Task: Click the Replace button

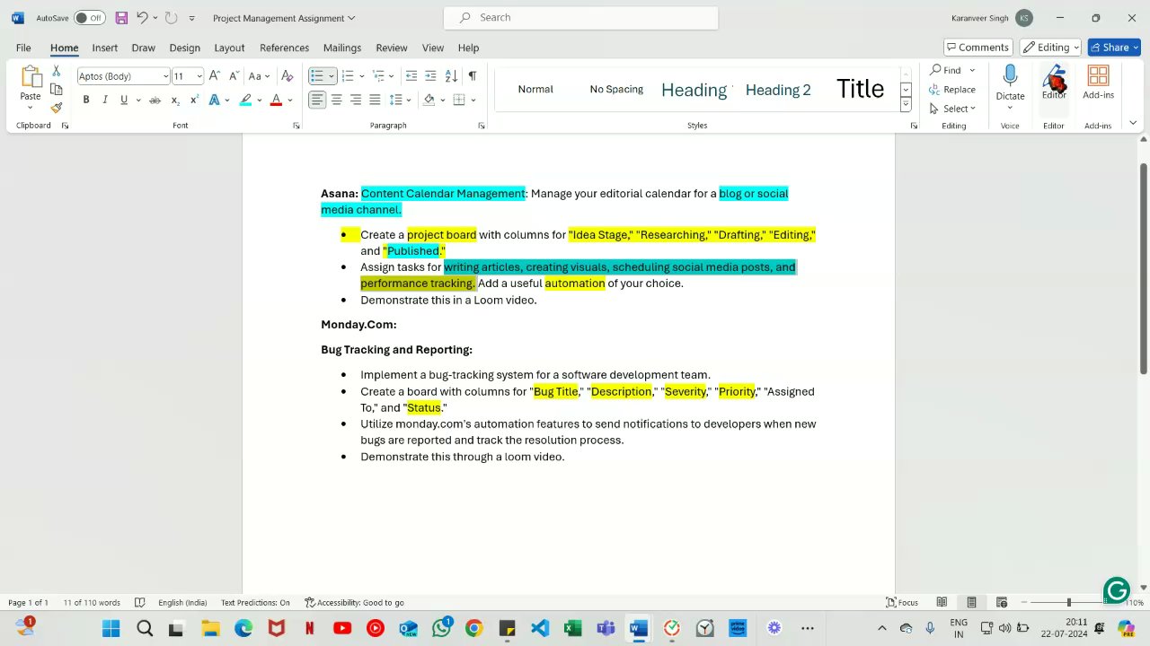Action: (952, 89)
